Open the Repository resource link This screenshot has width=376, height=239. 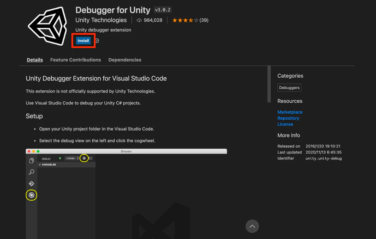tap(288, 118)
